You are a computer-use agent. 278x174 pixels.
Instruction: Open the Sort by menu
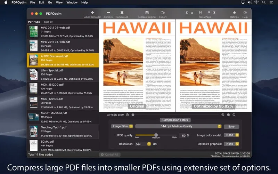pos(48,22)
